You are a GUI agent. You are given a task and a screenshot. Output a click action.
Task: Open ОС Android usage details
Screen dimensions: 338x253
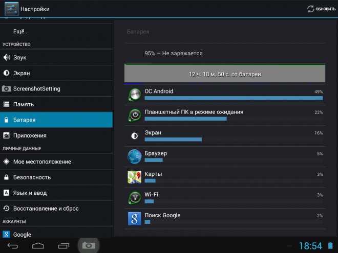click(x=225, y=95)
